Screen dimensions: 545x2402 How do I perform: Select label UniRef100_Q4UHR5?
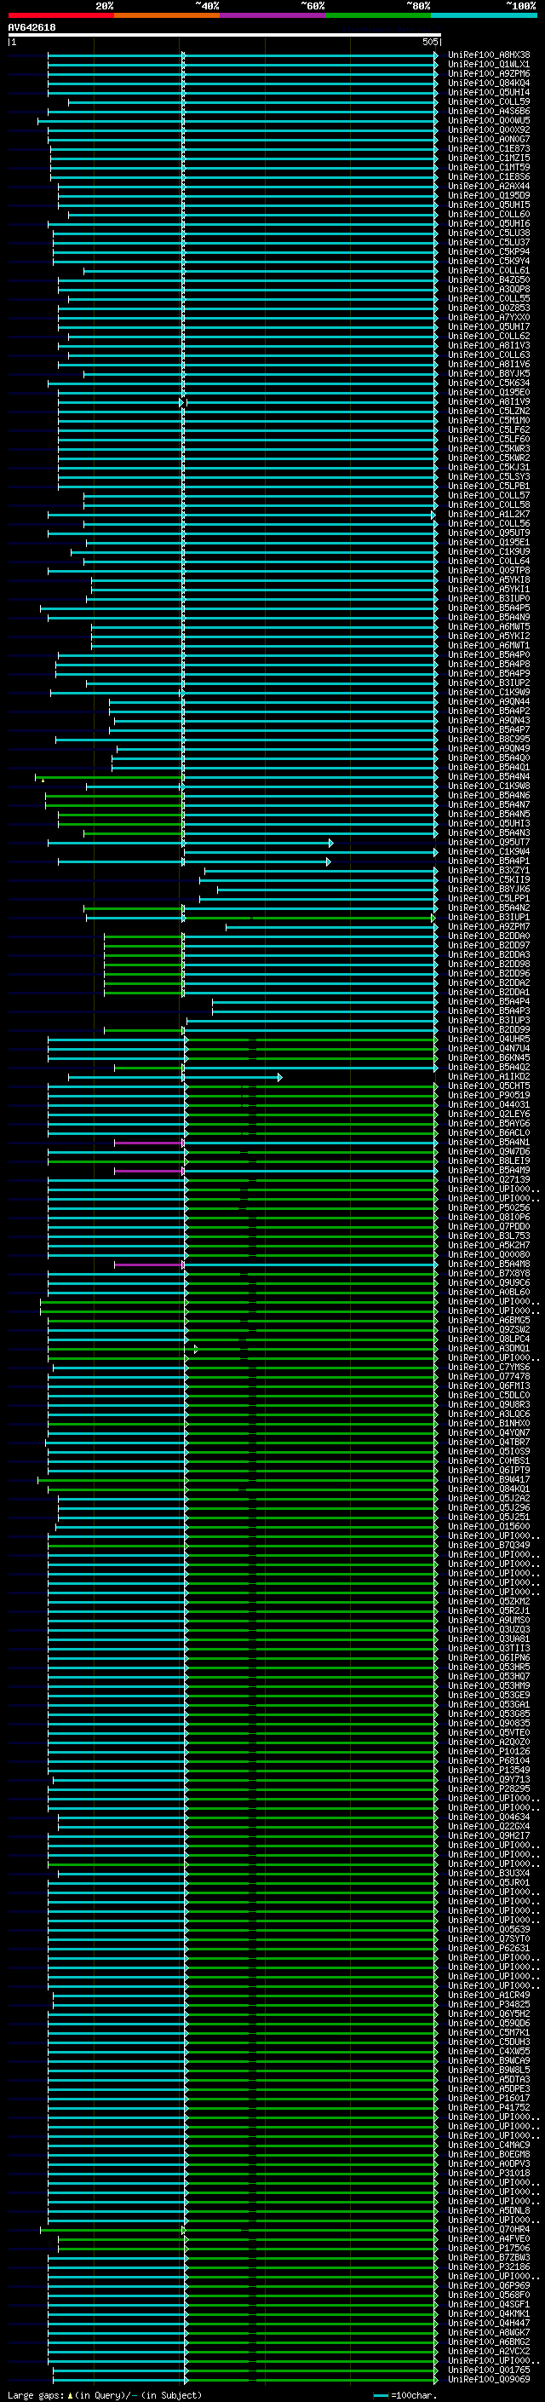click(x=489, y=1039)
